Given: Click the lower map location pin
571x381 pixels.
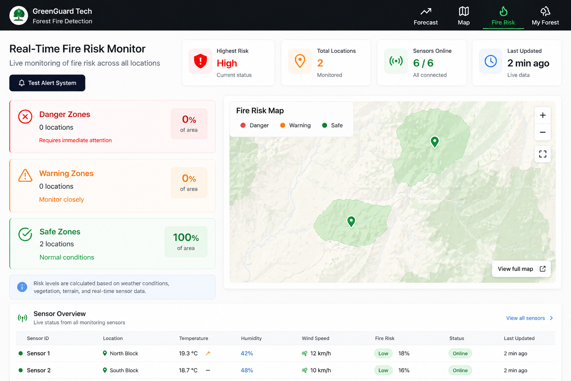Looking at the screenshot, I should [351, 221].
